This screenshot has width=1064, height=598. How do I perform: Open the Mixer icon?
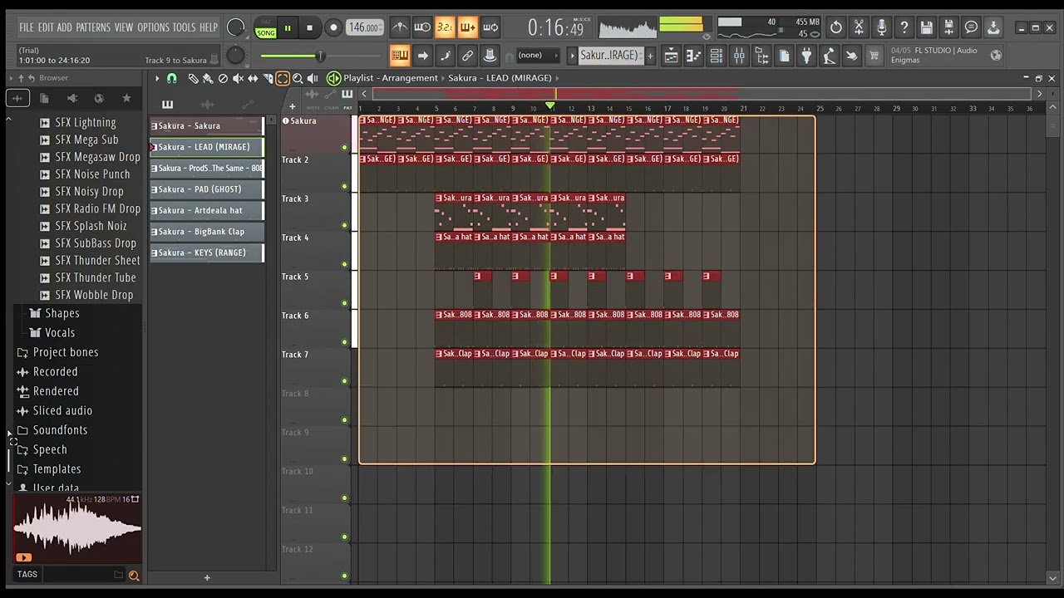coord(739,56)
